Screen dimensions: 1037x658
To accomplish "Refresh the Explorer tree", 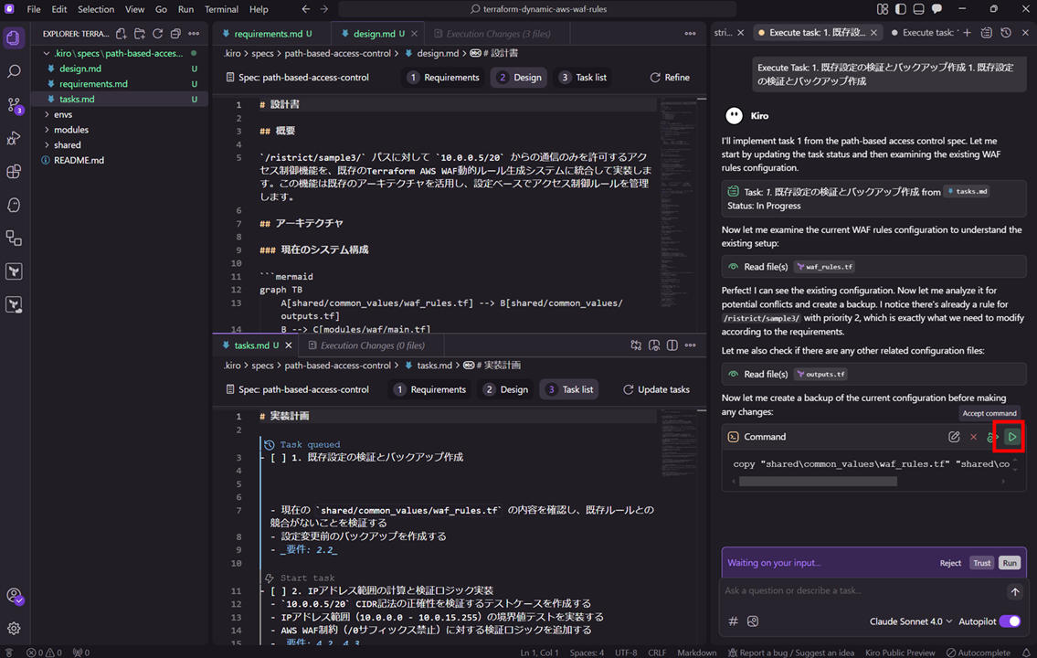I will tap(157, 34).
